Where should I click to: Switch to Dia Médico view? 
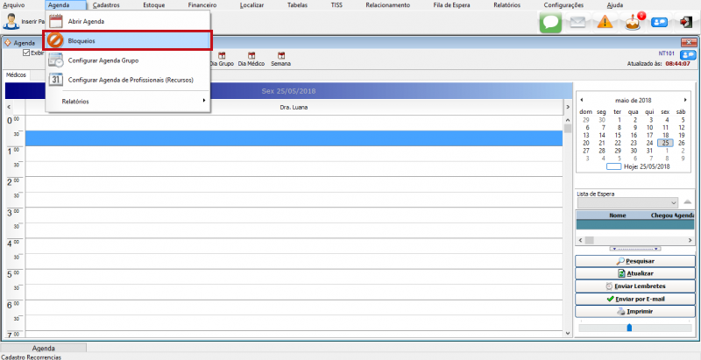(x=251, y=60)
